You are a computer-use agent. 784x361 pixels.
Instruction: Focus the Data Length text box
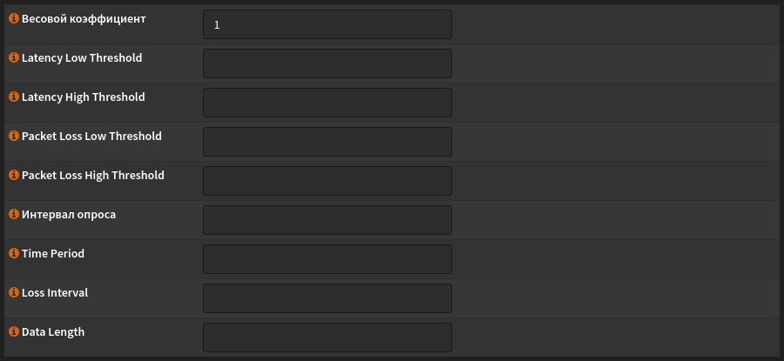coord(328,338)
